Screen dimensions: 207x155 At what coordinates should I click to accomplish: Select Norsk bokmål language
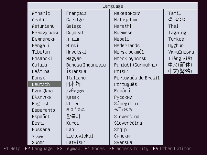[129, 52]
